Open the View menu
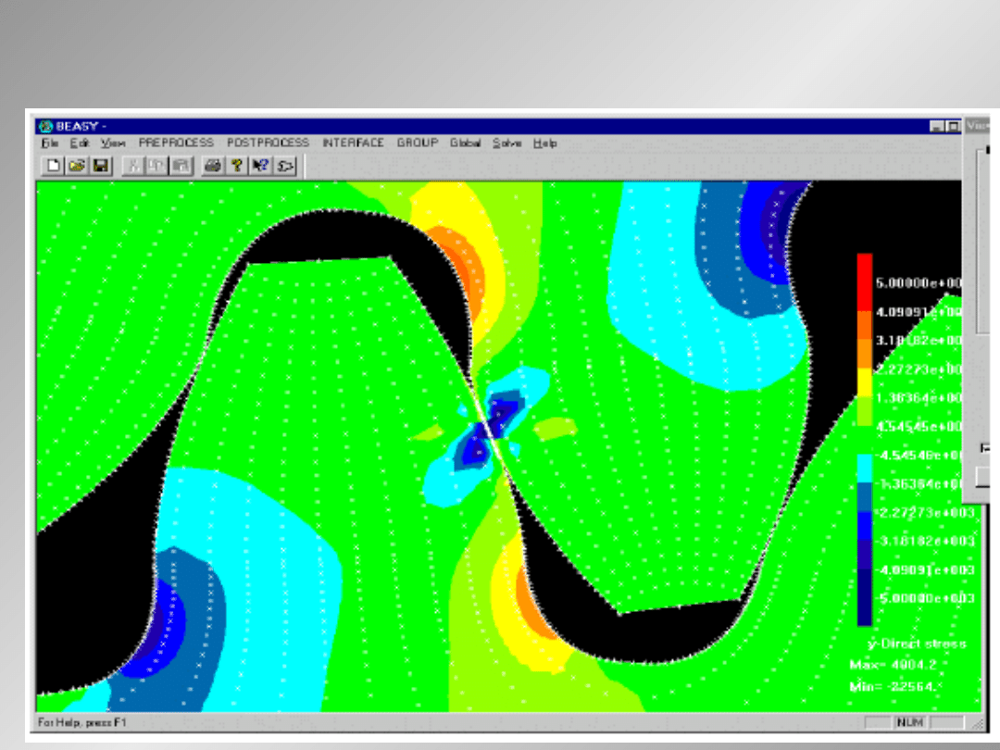Image resolution: width=1000 pixels, height=750 pixels. pyautogui.click(x=113, y=144)
